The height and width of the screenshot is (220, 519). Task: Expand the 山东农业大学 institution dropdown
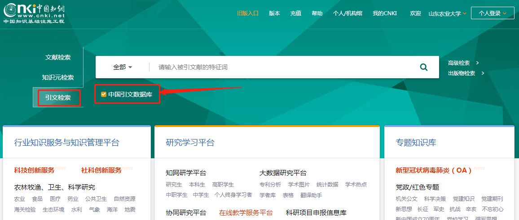tap(448, 13)
